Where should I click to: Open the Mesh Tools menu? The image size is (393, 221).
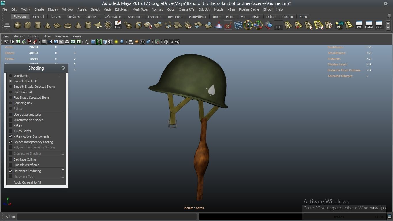click(x=140, y=9)
